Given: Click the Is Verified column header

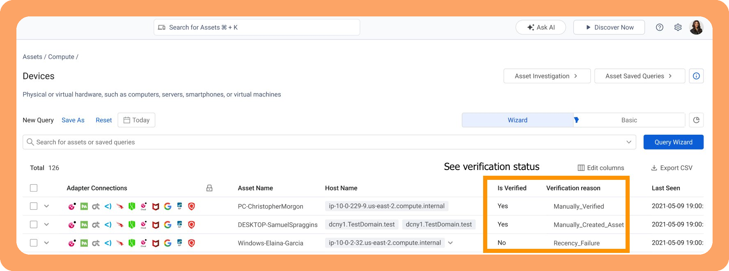Looking at the screenshot, I should point(512,188).
